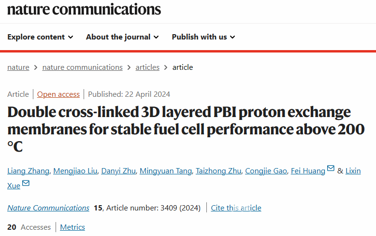Open the Explore content menu
This screenshot has height=236, width=376.
pyautogui.click(x=40, y=37)
